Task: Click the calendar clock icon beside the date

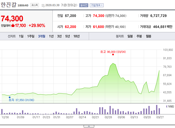Action: click(x=43, y=5)
